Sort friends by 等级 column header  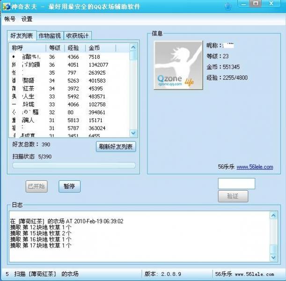pyautogui.click(x=55, y=48)
